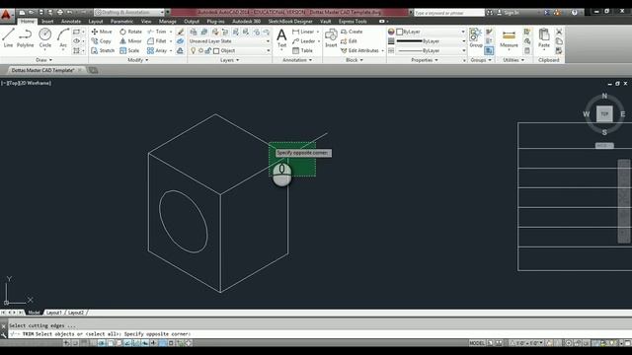Open the AutoCAD application menu
This screenshot has width=632, height=355.
[6, 15]
